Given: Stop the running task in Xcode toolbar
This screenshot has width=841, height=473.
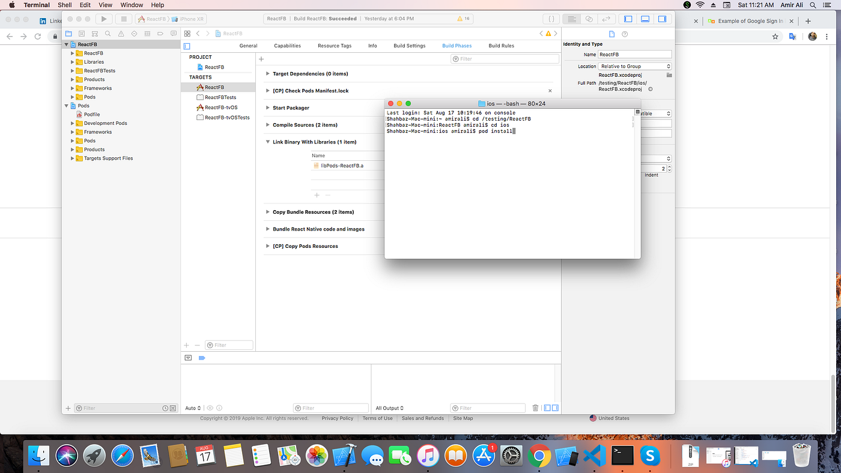Looking at the screenshot, I should (x=123, y=19).
